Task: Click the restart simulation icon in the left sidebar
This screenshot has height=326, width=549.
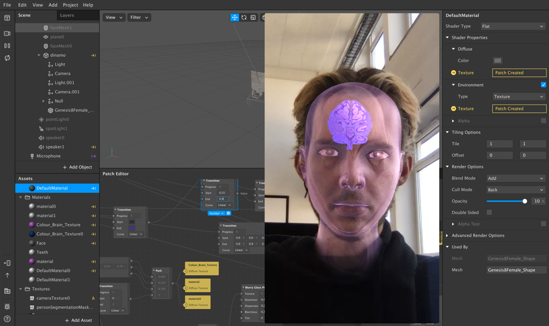Action: (7, 58)
